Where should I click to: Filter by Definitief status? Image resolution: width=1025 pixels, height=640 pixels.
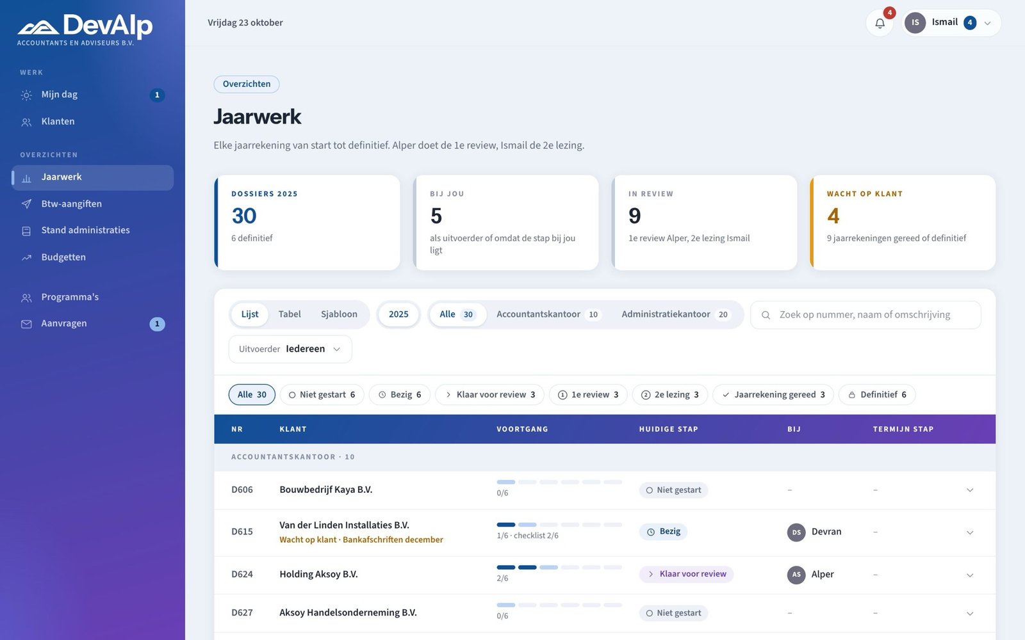pyautogui.click(x=877, y=394)
